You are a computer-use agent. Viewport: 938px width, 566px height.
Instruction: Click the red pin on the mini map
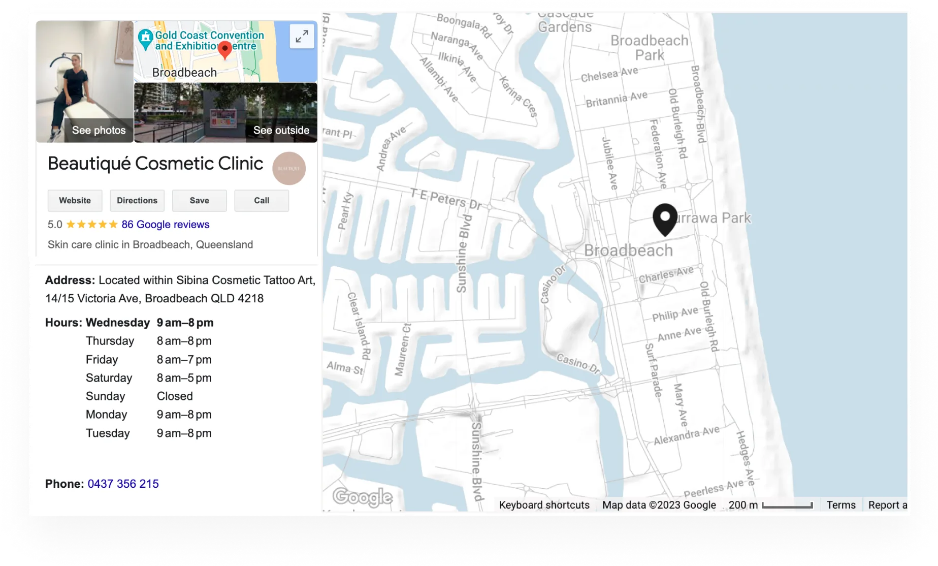(224, 50)
